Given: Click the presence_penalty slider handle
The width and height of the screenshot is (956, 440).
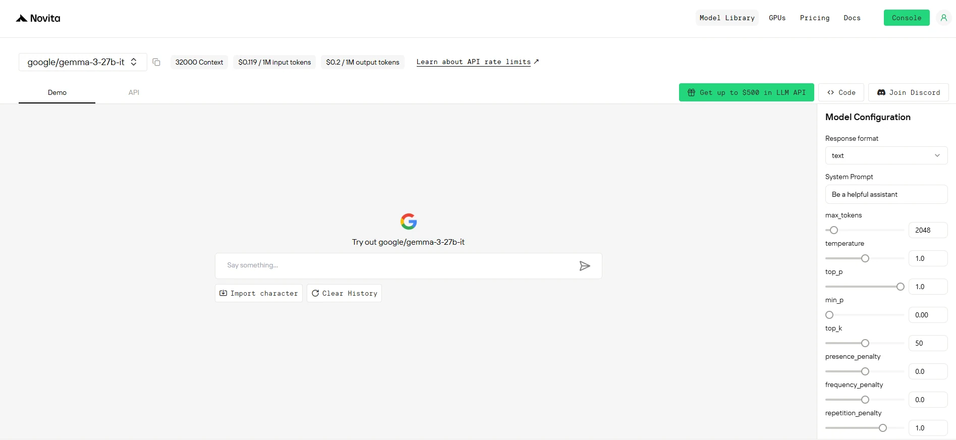Looking at the screenshot, I should 865,371.
